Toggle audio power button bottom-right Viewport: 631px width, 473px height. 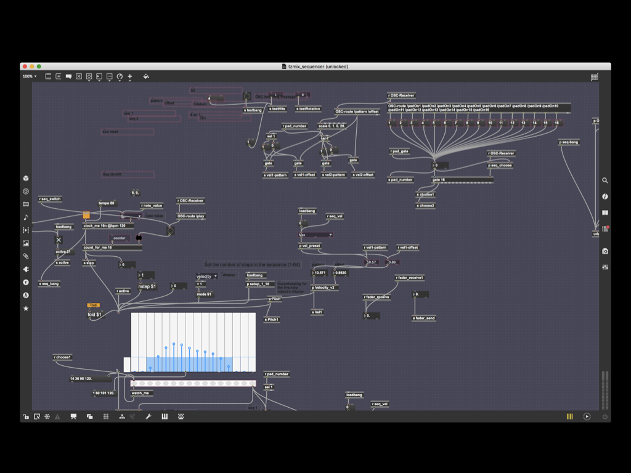[x=605, y=417]
